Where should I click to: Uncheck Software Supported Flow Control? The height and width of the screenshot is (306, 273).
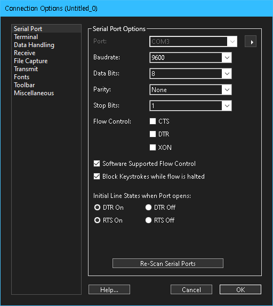click(x=97, y=164)
